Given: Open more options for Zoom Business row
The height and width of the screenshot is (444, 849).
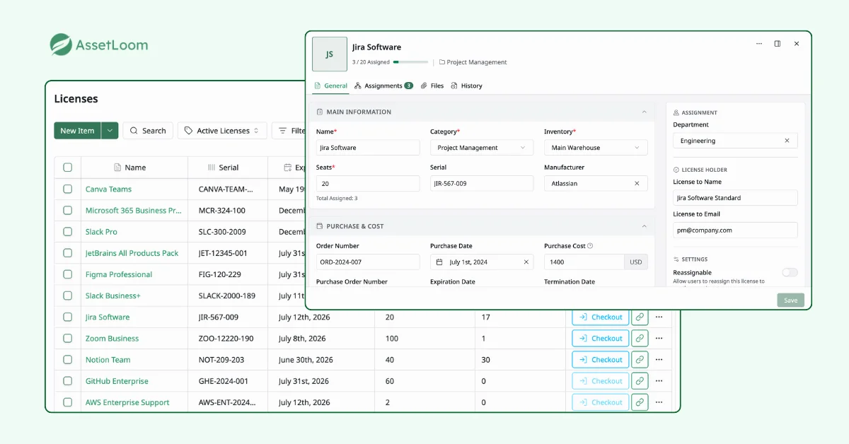Looking at the screenshot, I should tap(659, 339).
